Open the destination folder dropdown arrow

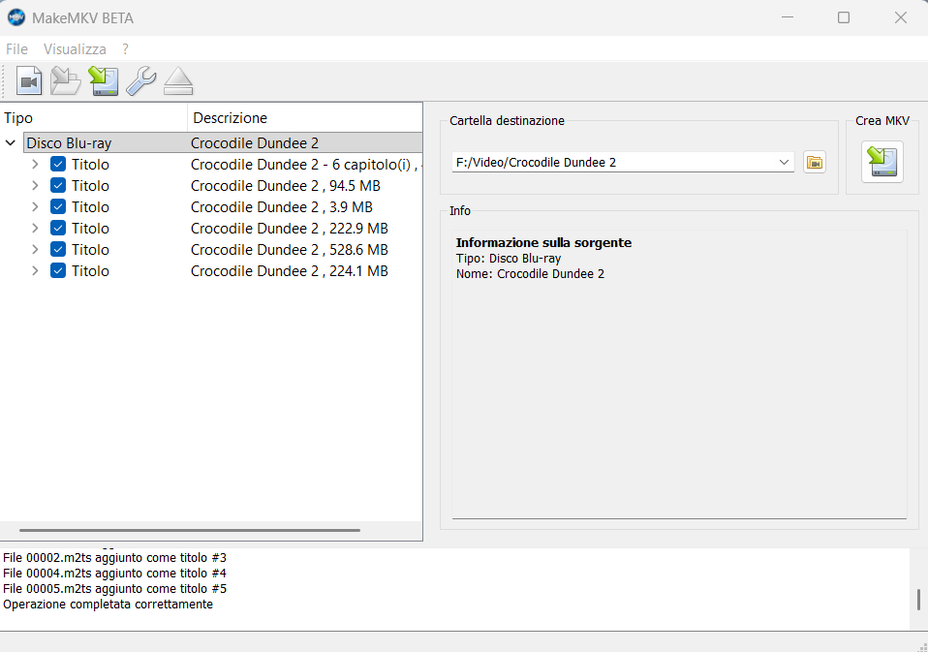[x=784, y=162]
